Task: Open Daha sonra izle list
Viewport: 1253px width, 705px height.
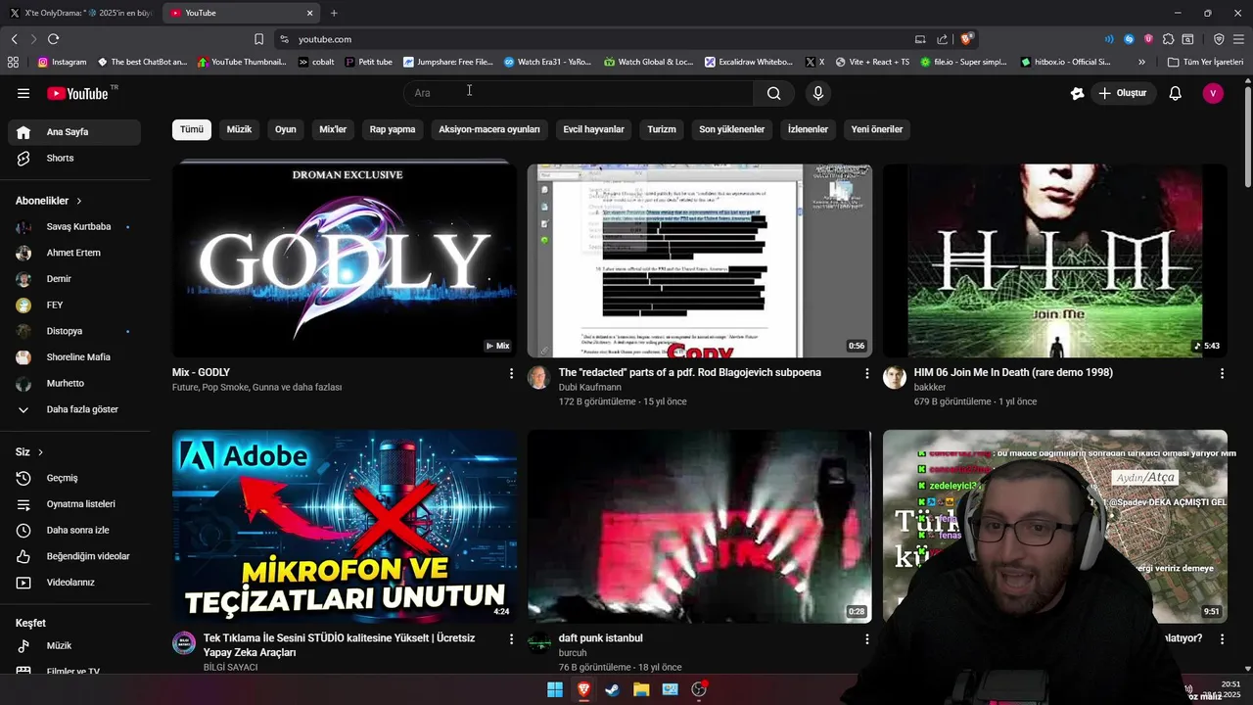Action: pyautogui.click(x=74, y=530)
